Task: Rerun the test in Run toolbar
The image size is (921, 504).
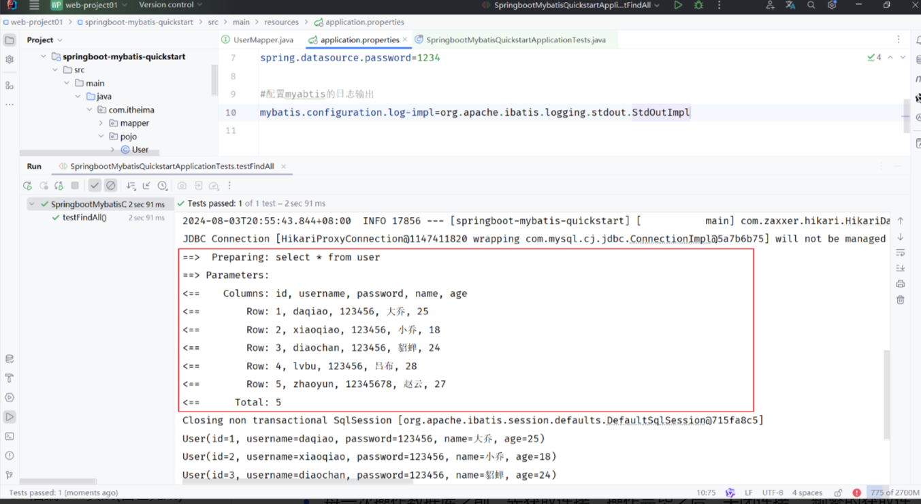Action: (x=27, y=186)
